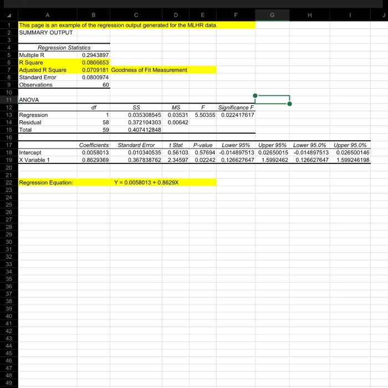
Task: Select row 11 header
Action: [9, 100]
